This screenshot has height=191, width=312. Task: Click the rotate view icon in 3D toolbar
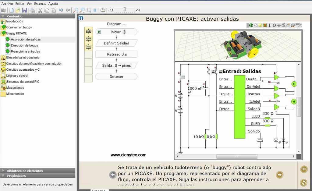click(x=274, y=25)
